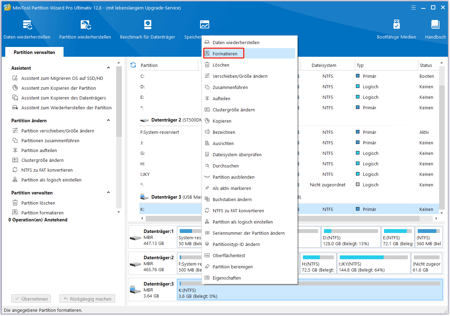Collapse the Assistent section
The image size is (450, 316).
(108, 68)
